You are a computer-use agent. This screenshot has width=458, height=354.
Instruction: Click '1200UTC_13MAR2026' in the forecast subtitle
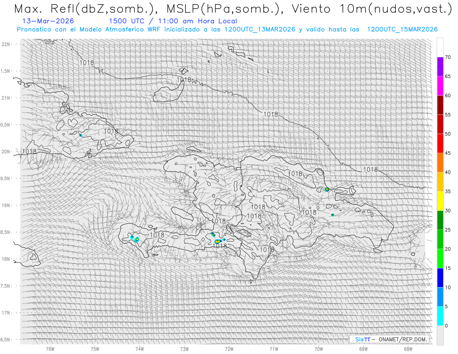(260, 29)
